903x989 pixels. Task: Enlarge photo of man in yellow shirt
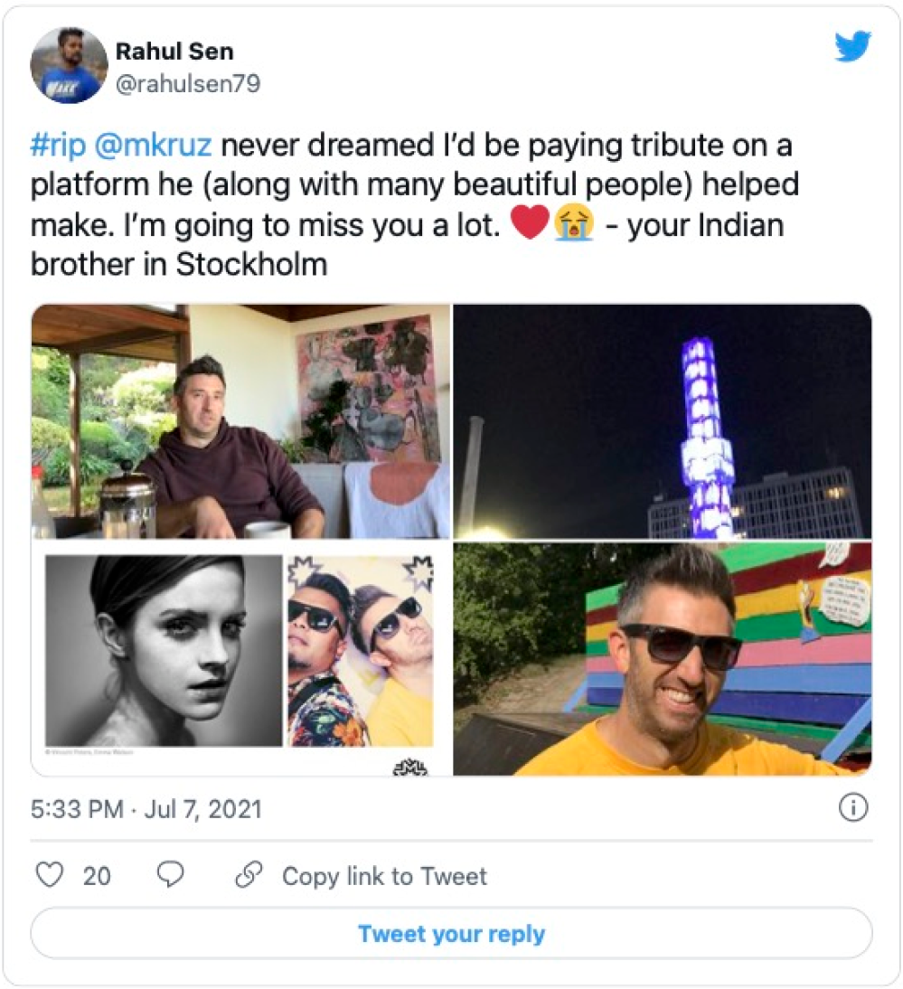click(x=663, y=658)
